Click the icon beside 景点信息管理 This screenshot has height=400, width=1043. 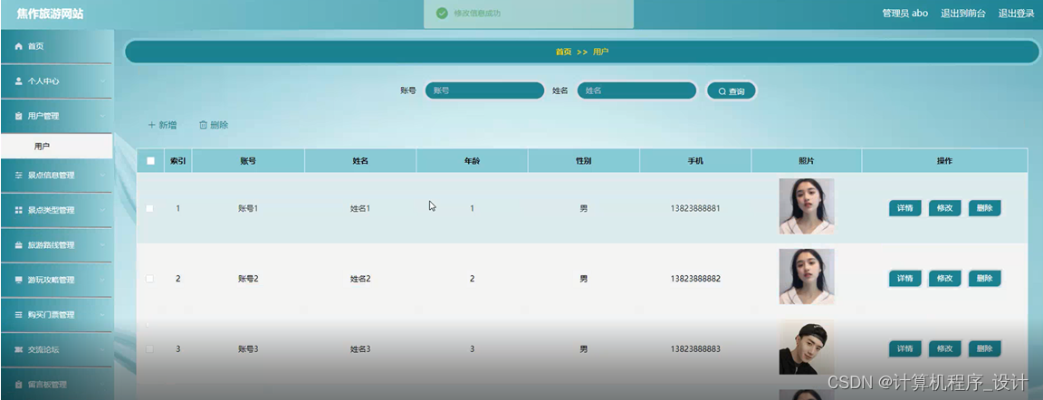(19, 176)
